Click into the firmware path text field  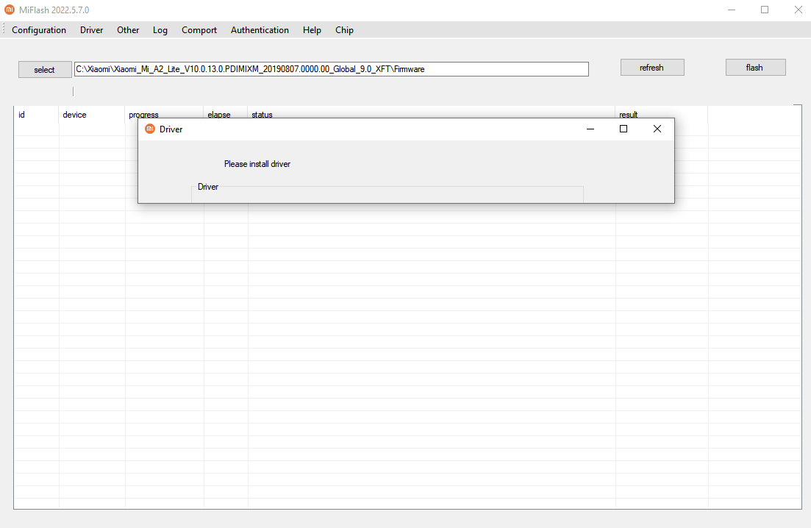click(331, 69)
